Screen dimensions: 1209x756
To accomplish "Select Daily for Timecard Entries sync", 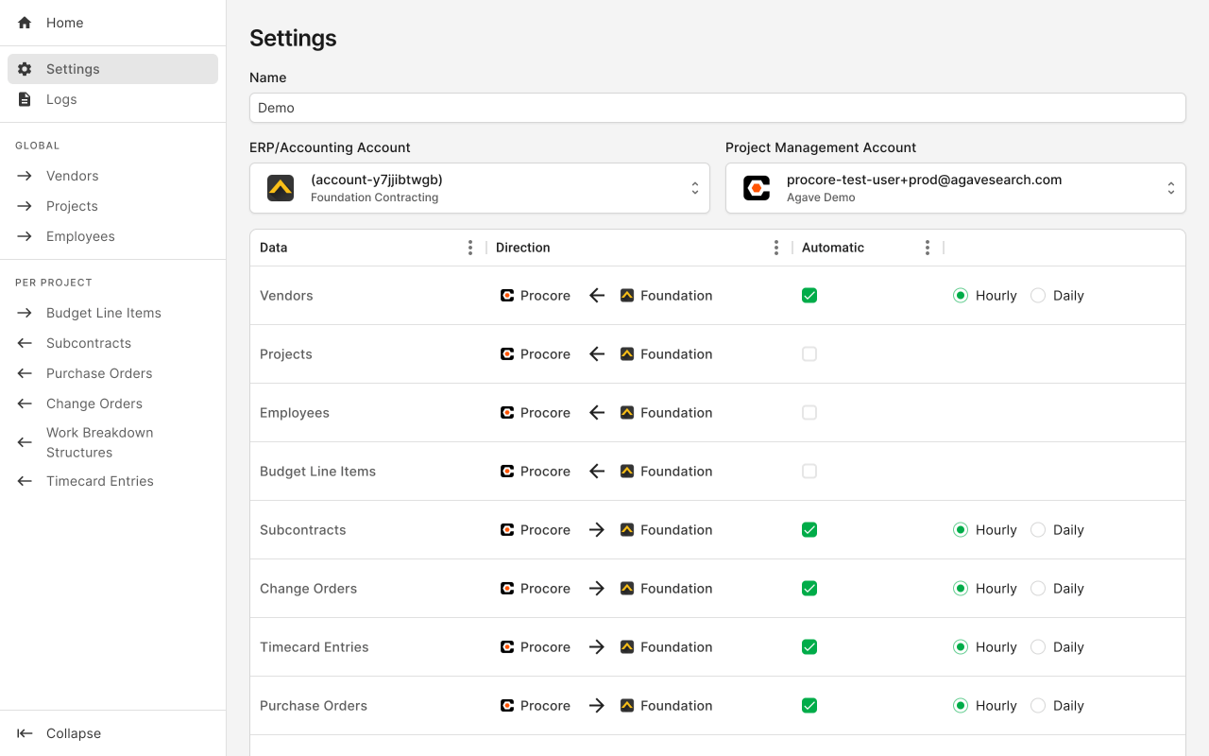I will tap(1038, 647).
